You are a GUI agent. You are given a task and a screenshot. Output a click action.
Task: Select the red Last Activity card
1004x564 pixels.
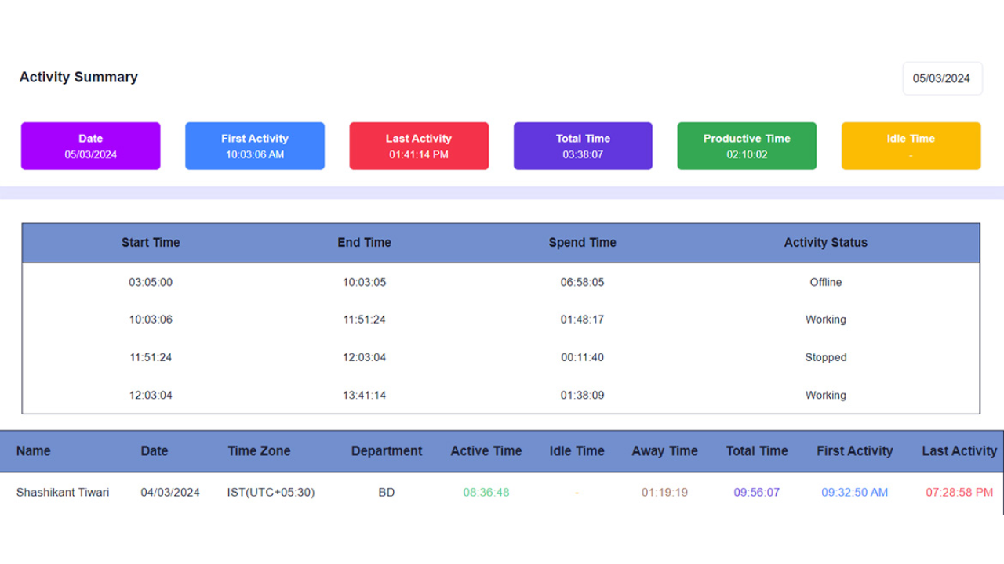tap(418, 146)
